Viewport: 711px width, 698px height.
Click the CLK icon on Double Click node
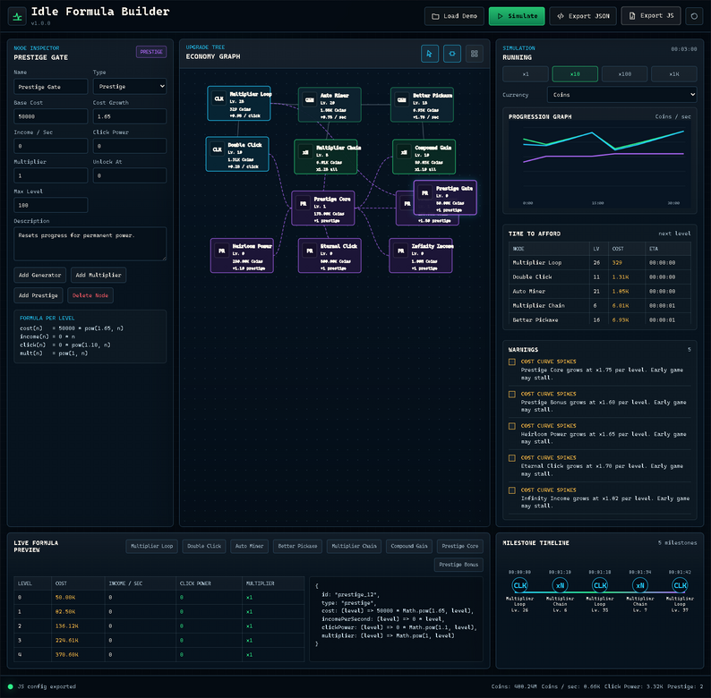point(218,149)
